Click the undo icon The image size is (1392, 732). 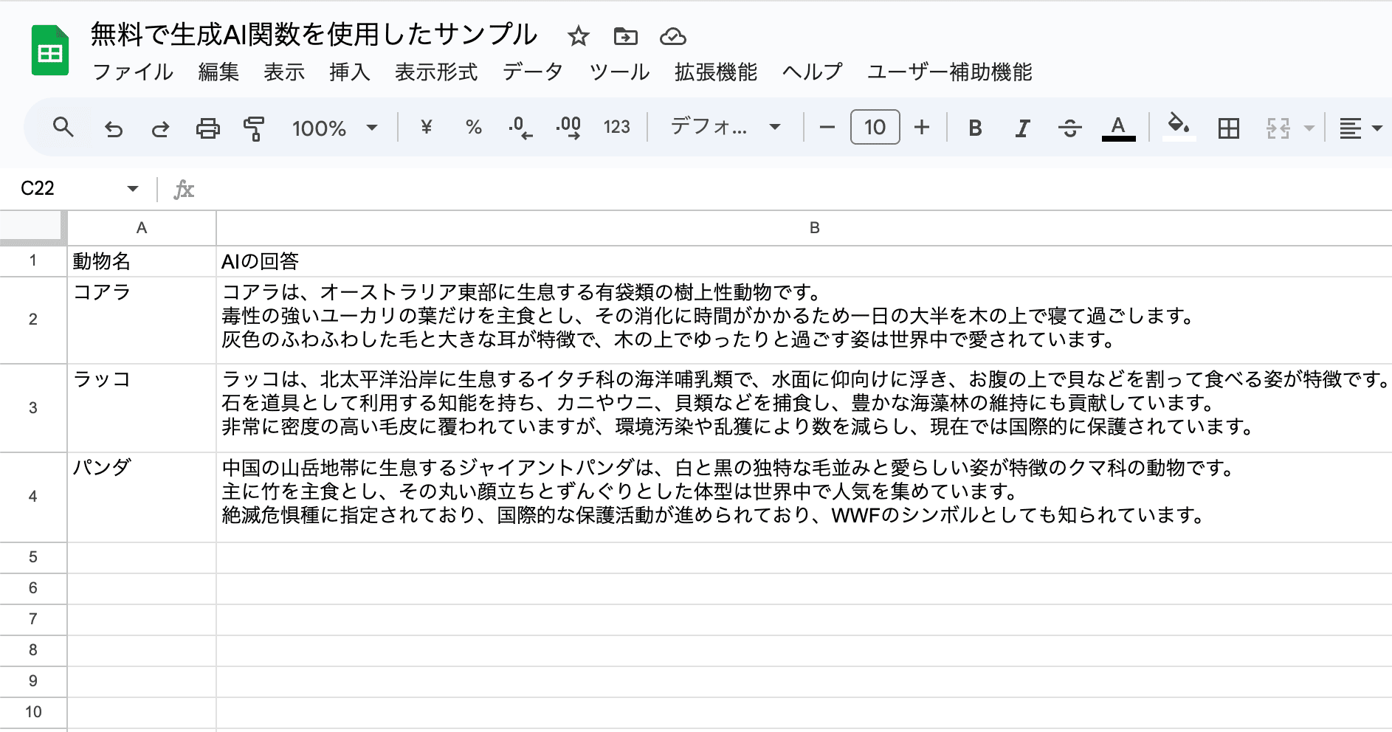[113, 127]
